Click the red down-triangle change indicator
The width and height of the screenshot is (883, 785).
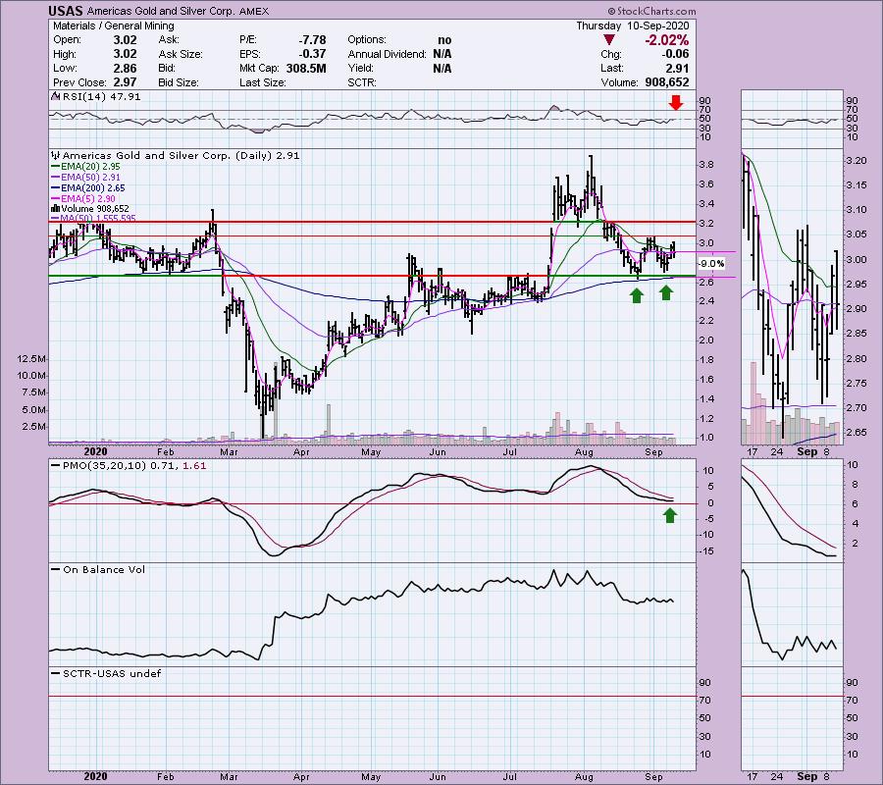(x=608, y=40)
